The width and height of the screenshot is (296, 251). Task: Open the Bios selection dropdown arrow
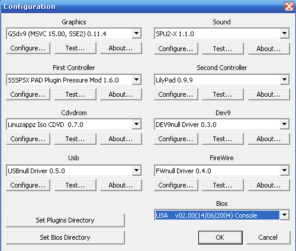pos(284,215)
